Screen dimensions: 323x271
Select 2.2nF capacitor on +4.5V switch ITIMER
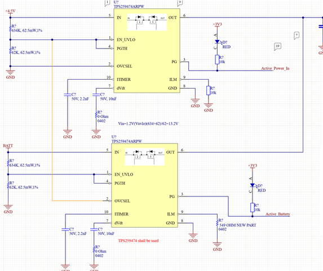click(67, 95)
